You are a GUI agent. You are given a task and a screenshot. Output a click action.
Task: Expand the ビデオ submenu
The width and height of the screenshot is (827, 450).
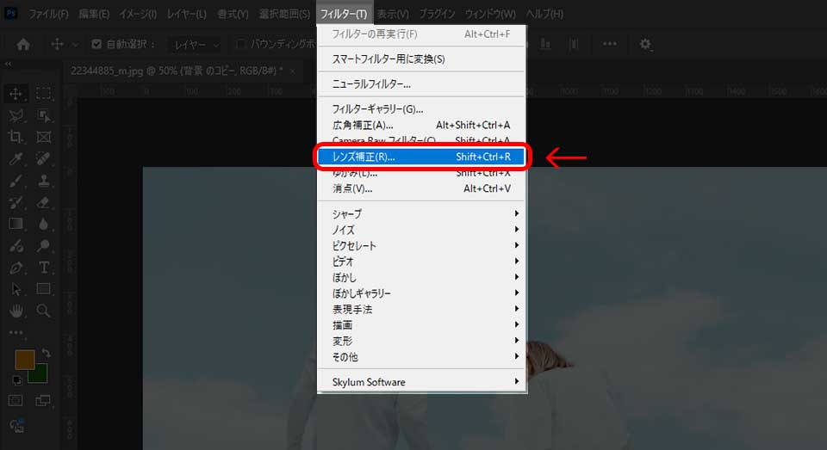(421, 262)
